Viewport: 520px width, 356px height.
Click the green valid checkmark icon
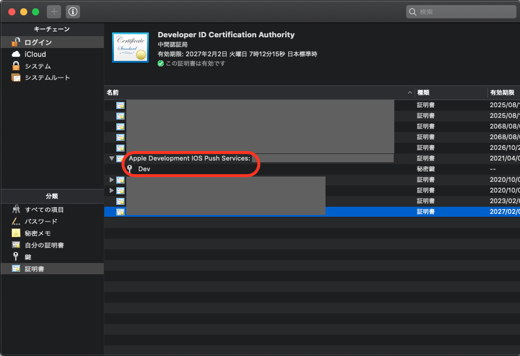(161, 63)
